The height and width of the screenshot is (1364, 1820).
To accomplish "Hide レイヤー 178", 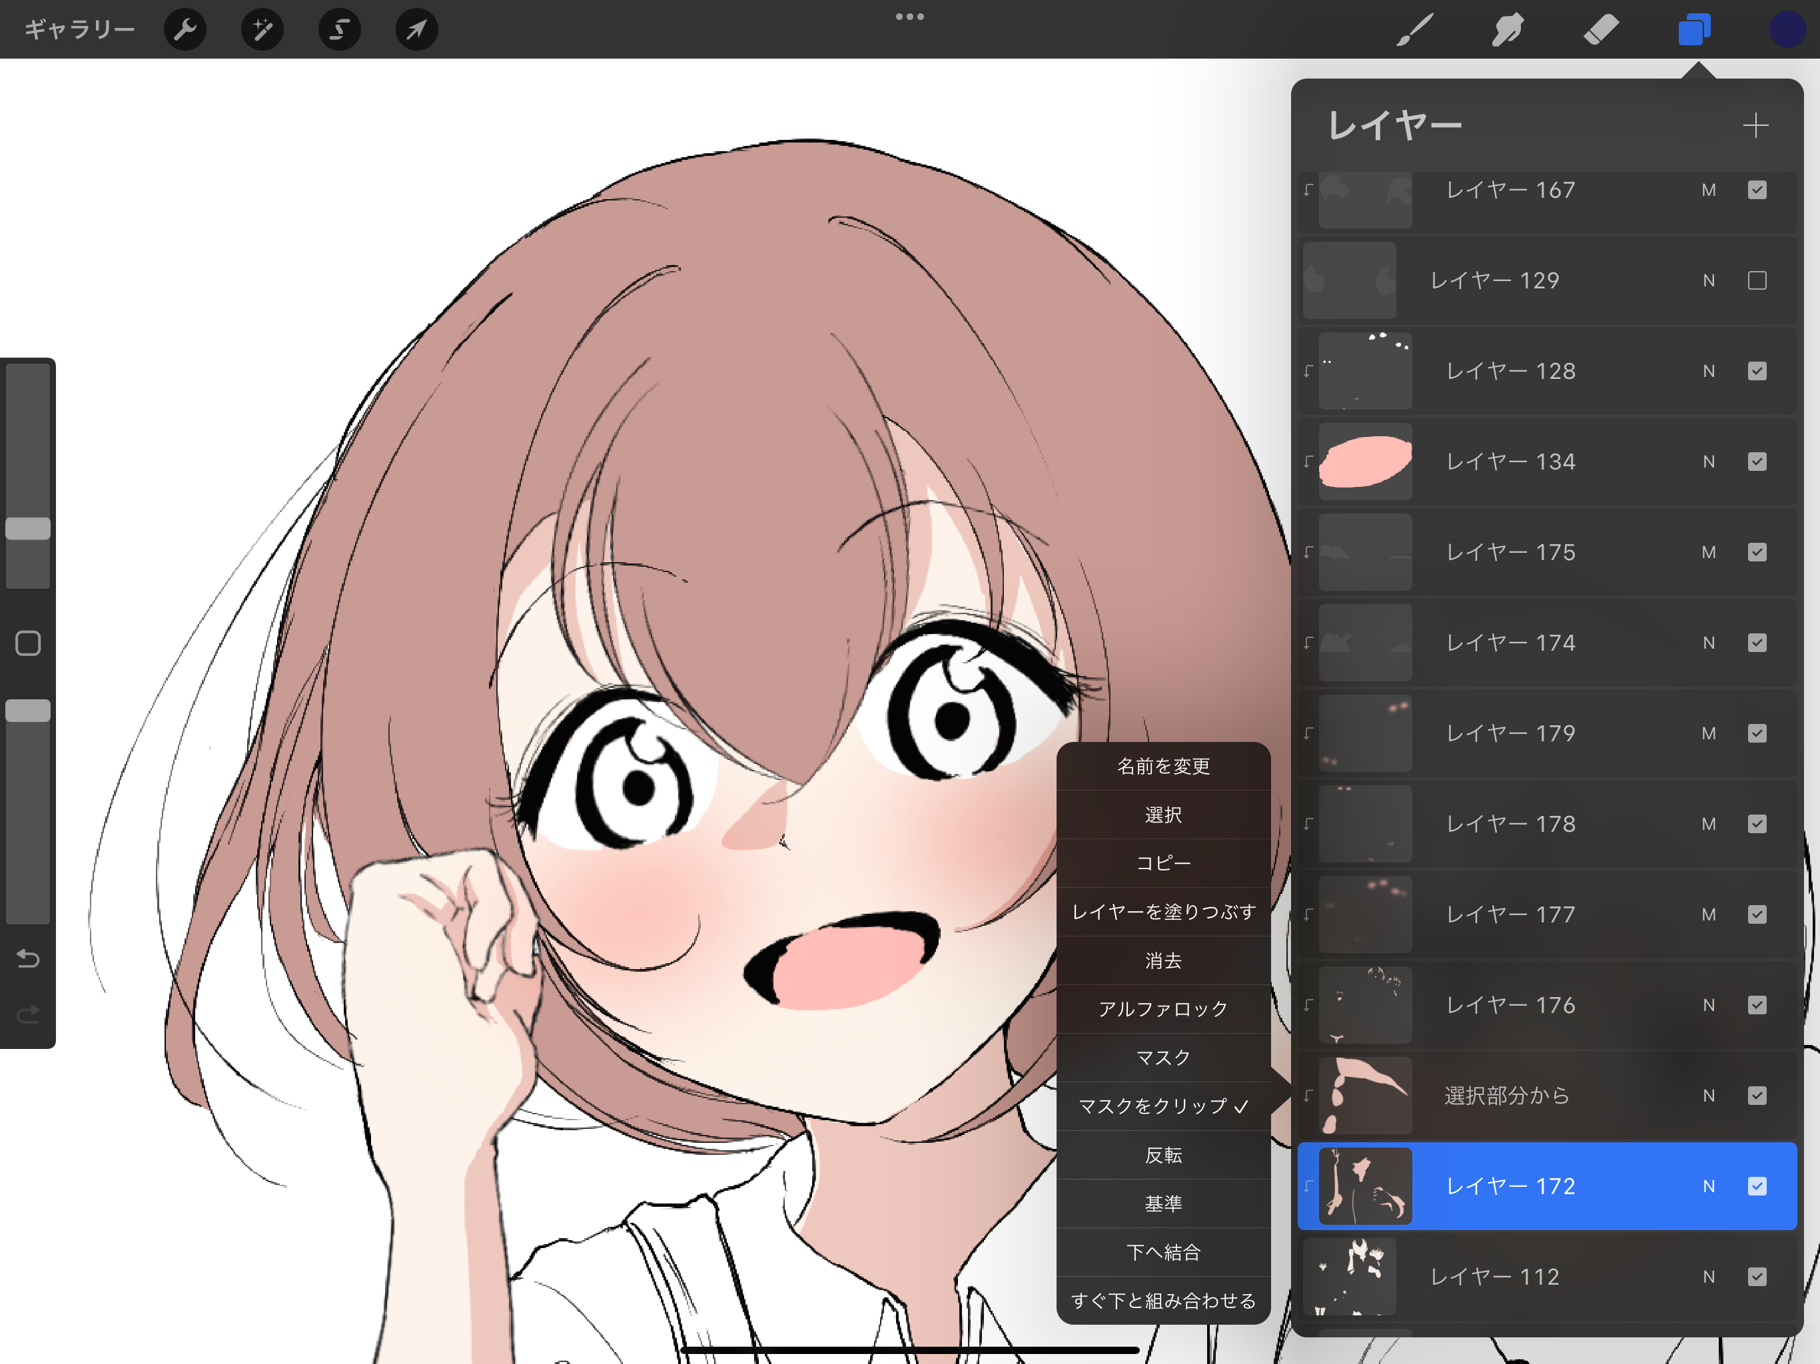I will pos(1757,823).
